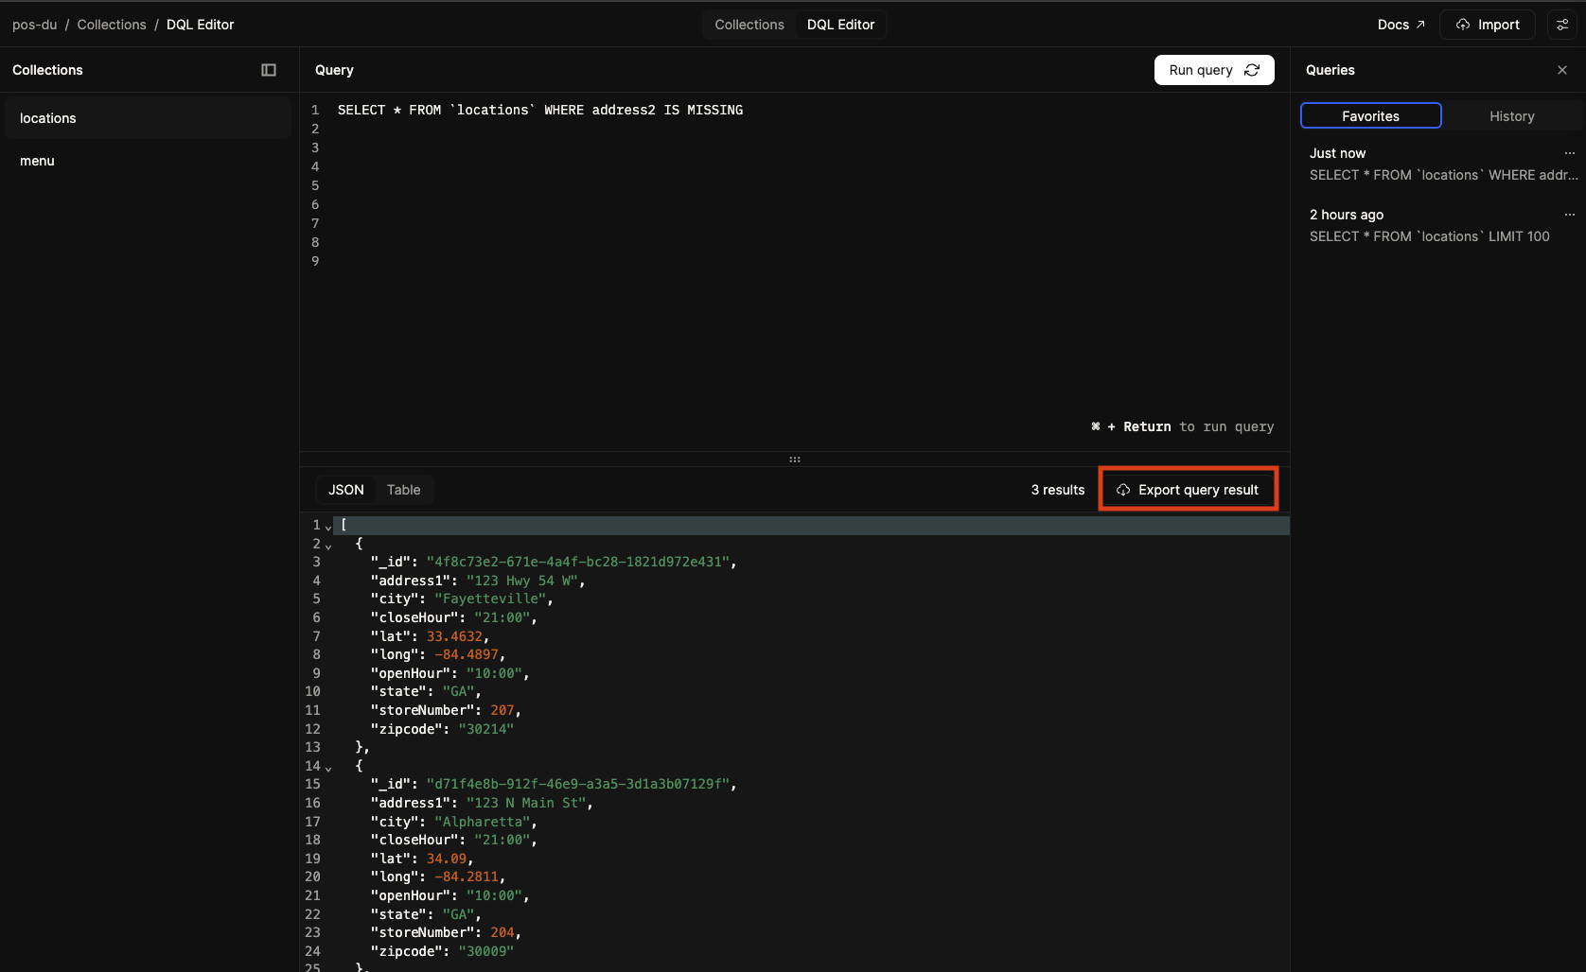Image resolution: width=1586 pixels, height=972 pixels.
Task: Open options menu for the 2 hours ago query
Action: (1570, 215)
